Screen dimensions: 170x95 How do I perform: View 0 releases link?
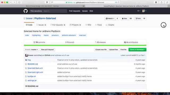tap(100, 42)
